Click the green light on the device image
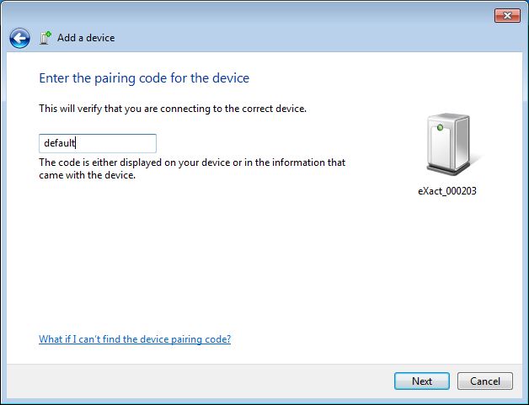The height and width of the screenshot is (405, 529). 439,127
